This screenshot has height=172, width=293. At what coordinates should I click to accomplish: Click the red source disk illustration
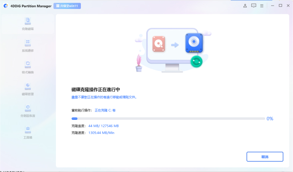(x=159, y=44)
